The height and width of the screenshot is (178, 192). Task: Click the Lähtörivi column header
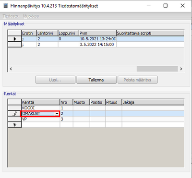(x=48, y=33)
